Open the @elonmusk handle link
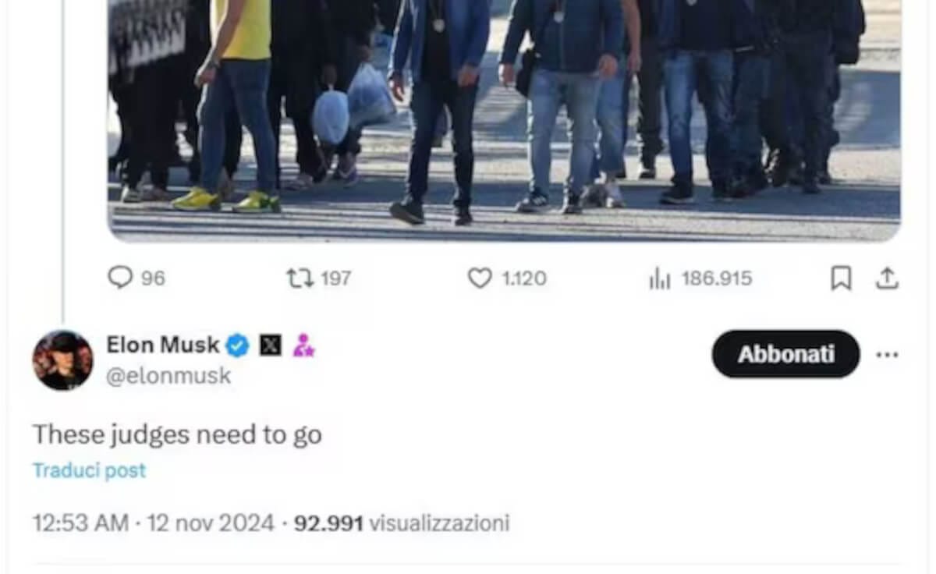Image resolution: width=936 pixels, height=574 pixels. [x=168, y=376]
